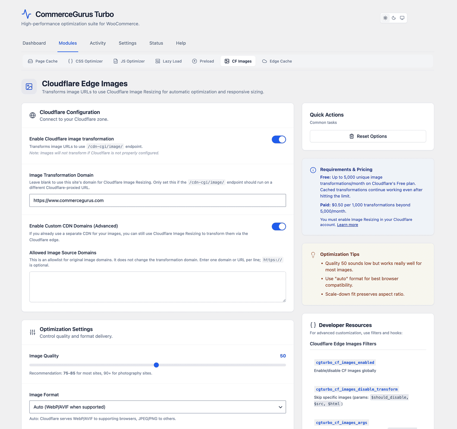Click the sliders icon beside Optimization Settings

33,332
